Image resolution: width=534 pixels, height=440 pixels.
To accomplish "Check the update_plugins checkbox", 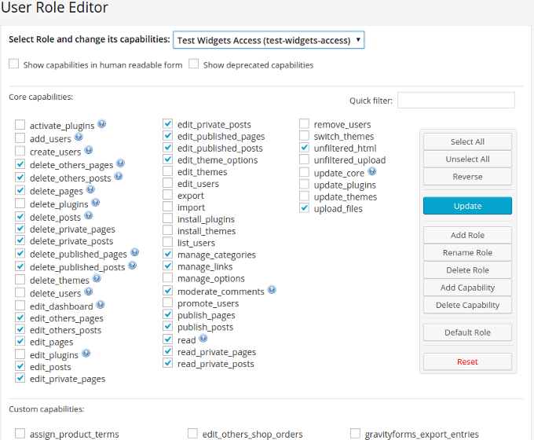I will pos(304,184).
